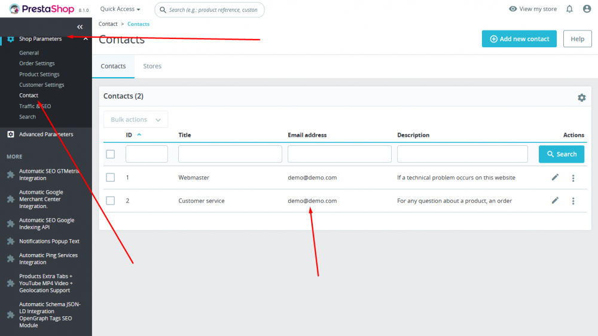
Task: Click the Title column header
Action: 185,135
